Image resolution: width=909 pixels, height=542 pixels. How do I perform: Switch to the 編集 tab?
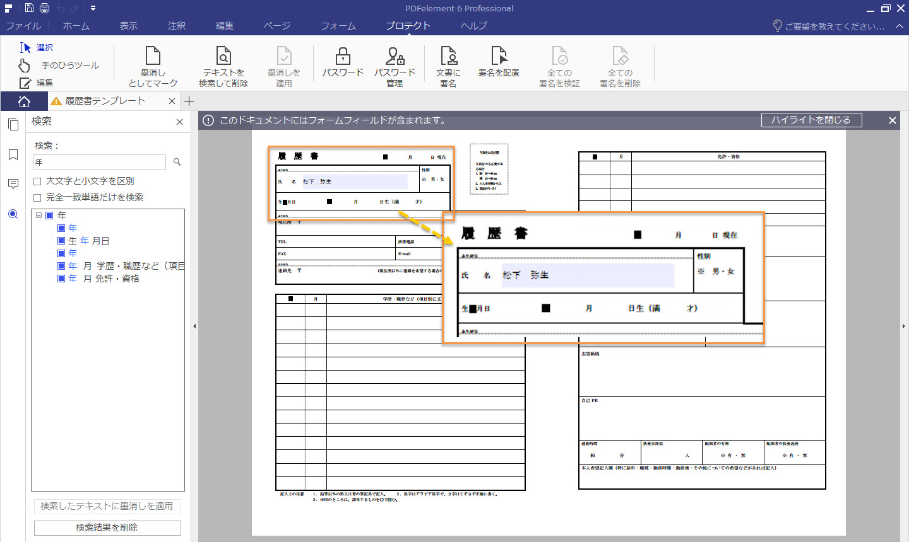pos(225,26)
